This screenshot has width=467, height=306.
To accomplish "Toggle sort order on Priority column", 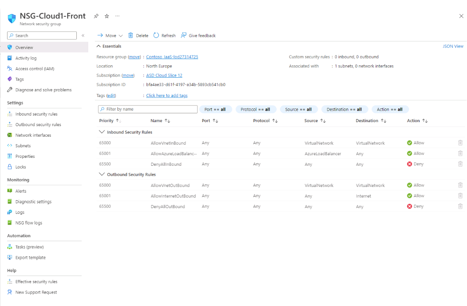I will pyautogui.click(x=118, y=120).
